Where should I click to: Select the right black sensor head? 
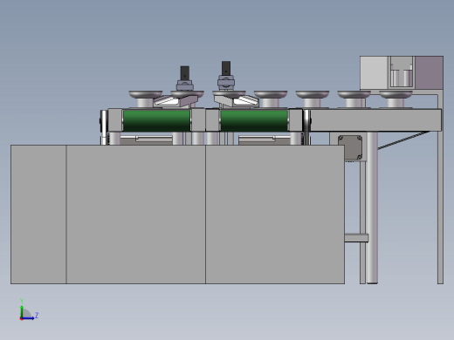(x=226, y=68)
